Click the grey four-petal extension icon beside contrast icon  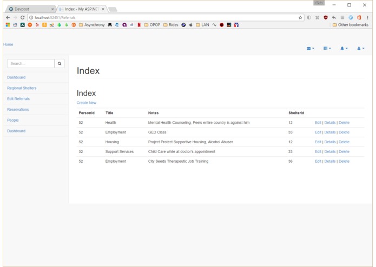317,17
